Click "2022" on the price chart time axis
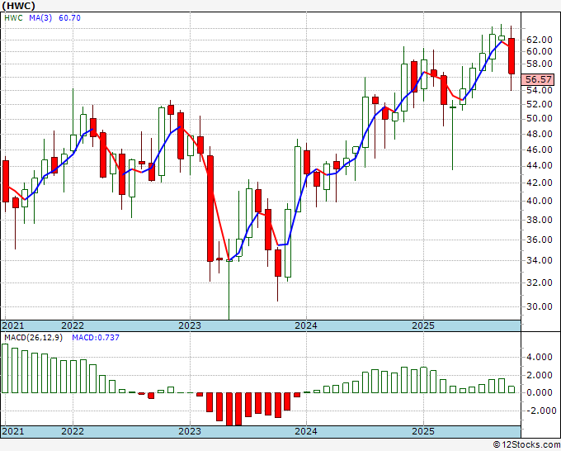This screenshot has height=451, width=561. [73, 325]
